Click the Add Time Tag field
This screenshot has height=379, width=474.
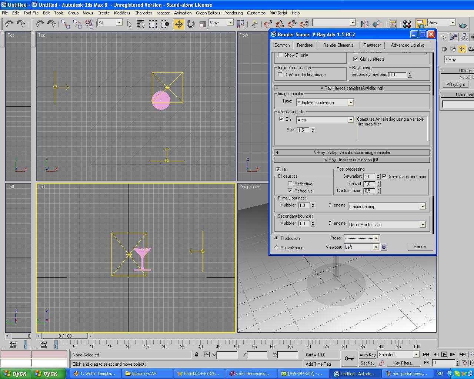pos(322,364)
